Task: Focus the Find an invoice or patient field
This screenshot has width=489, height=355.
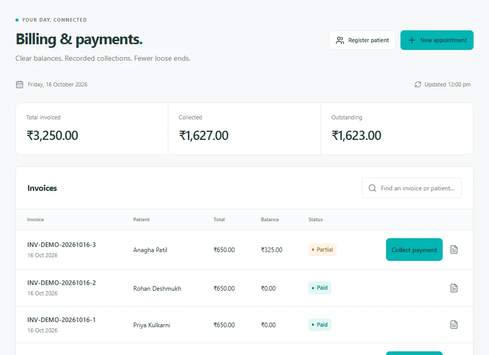Action: click(x=412, y=188)
